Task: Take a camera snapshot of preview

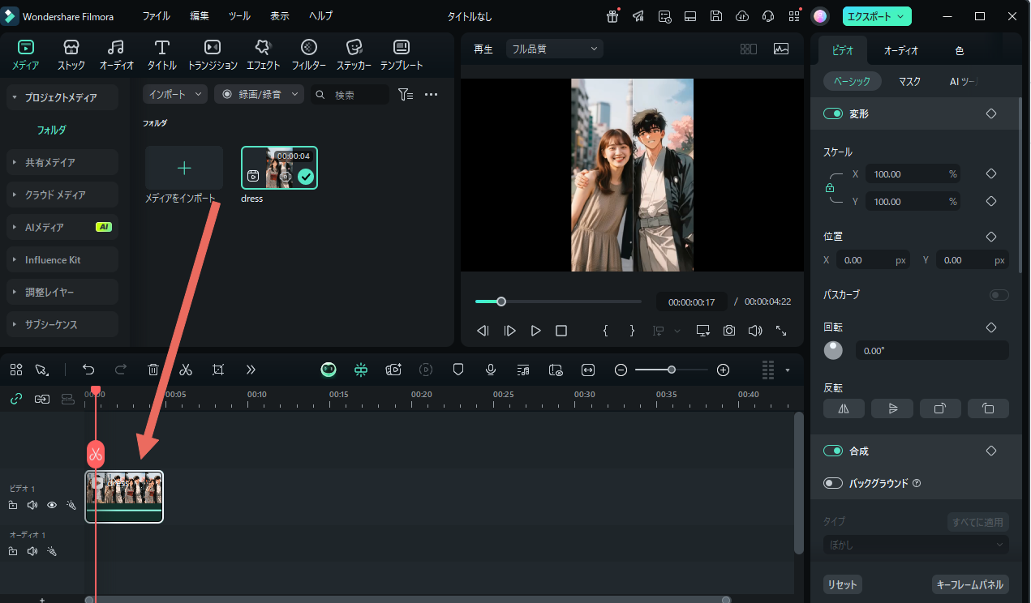Action: (729, 331)
